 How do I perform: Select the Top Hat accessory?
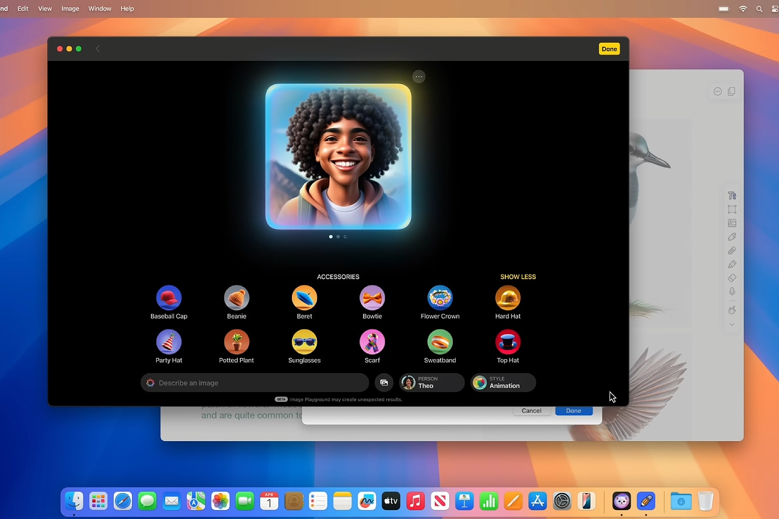coord(508,340)
